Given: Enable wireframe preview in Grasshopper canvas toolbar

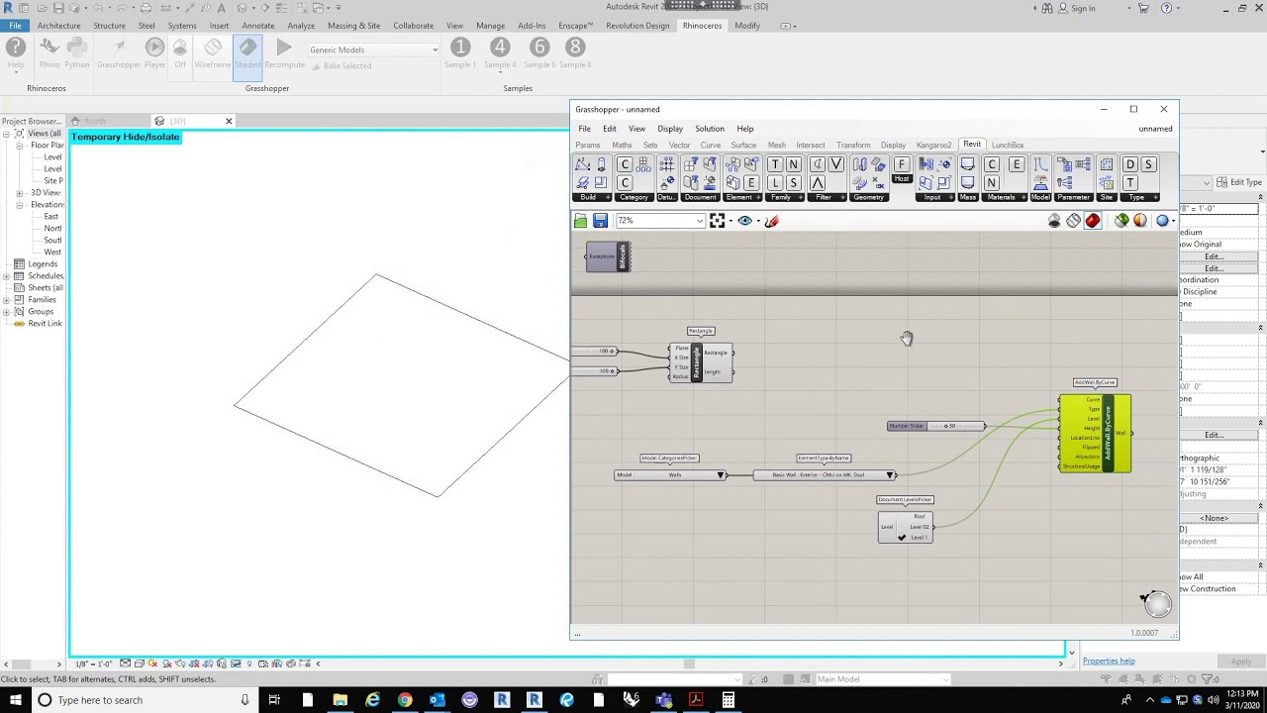Looking at the screenshot, I should pos(1073,221).
